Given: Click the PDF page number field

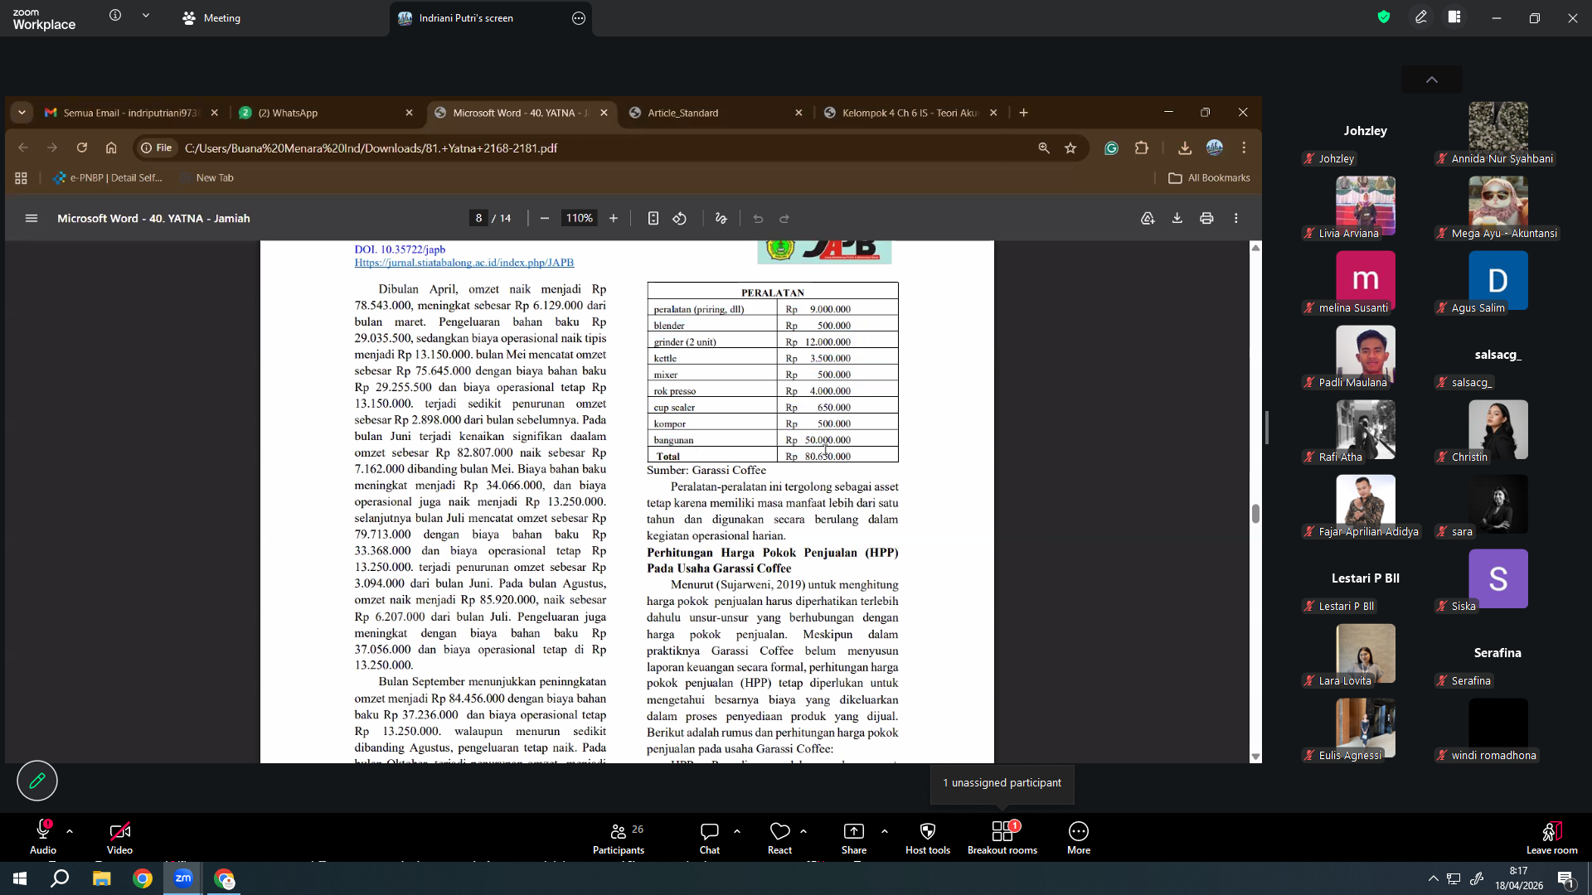Looking at the screenshot, I should pyautogui.click(x=478, y=218).
